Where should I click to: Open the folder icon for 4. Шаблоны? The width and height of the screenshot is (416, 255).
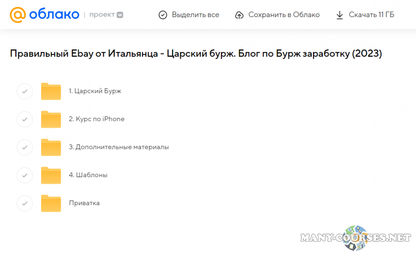51,176
